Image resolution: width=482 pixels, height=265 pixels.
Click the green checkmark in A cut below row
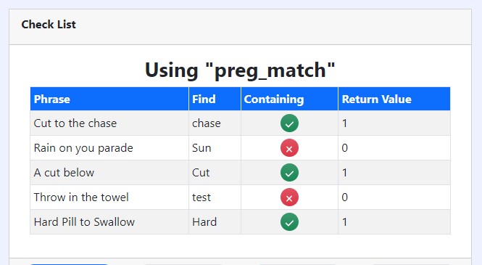click(x=289, y=172)
